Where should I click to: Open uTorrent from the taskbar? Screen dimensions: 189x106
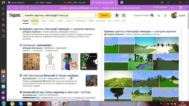click(x=12, y=104)
